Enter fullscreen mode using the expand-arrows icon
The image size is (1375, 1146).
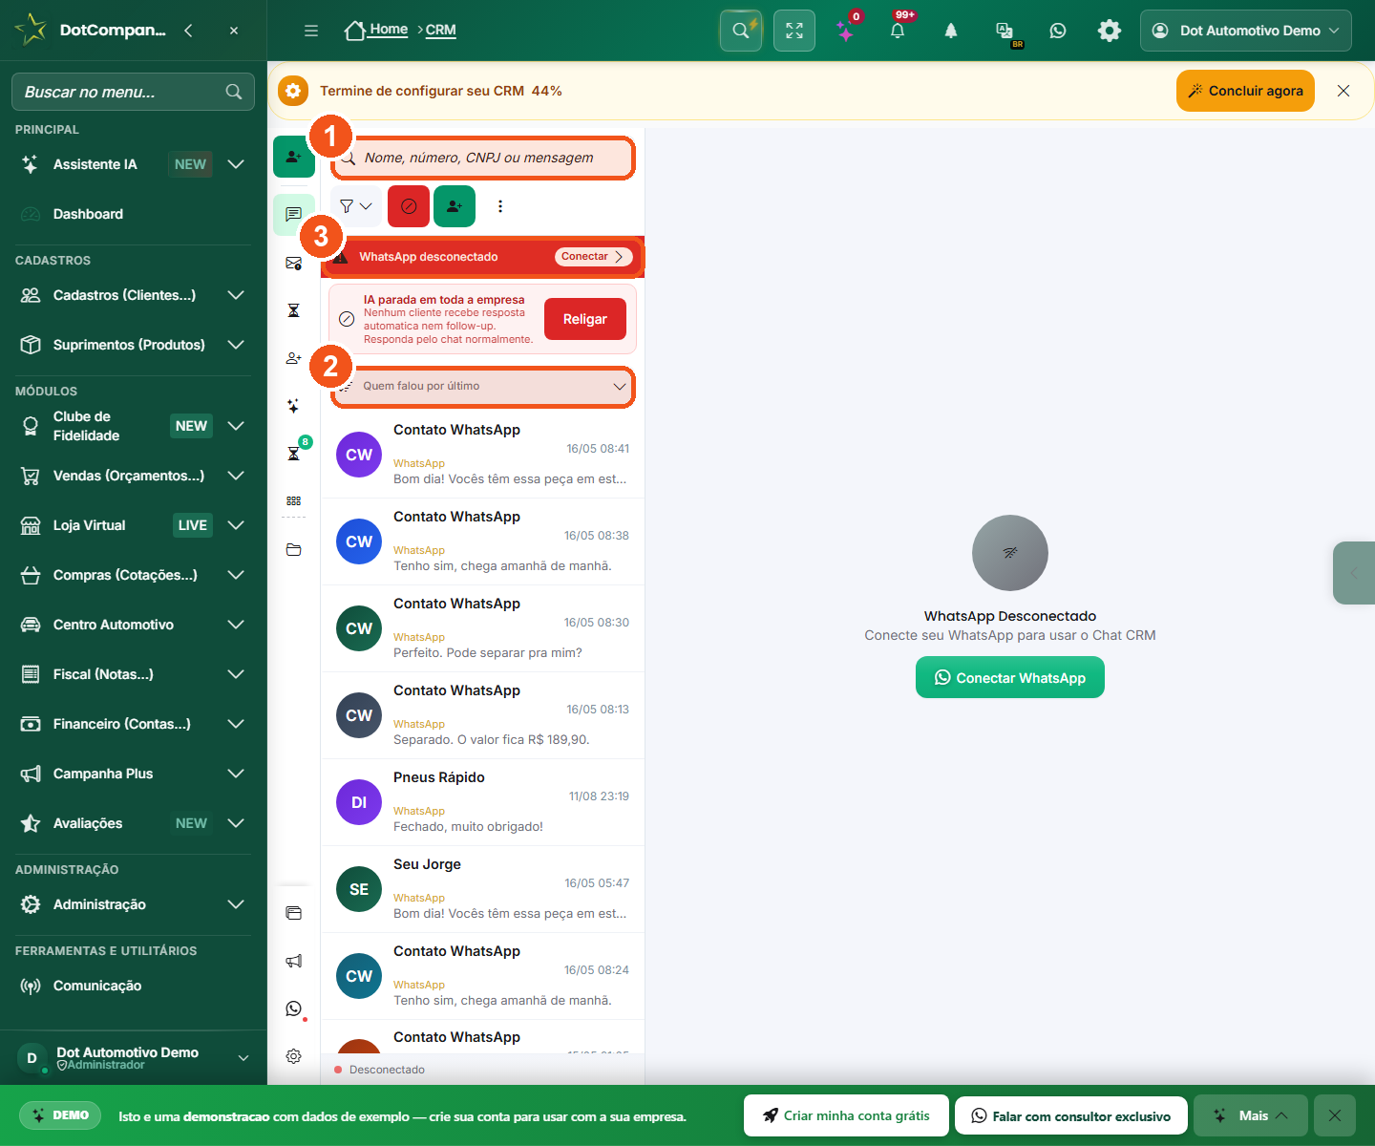[794, 31]
